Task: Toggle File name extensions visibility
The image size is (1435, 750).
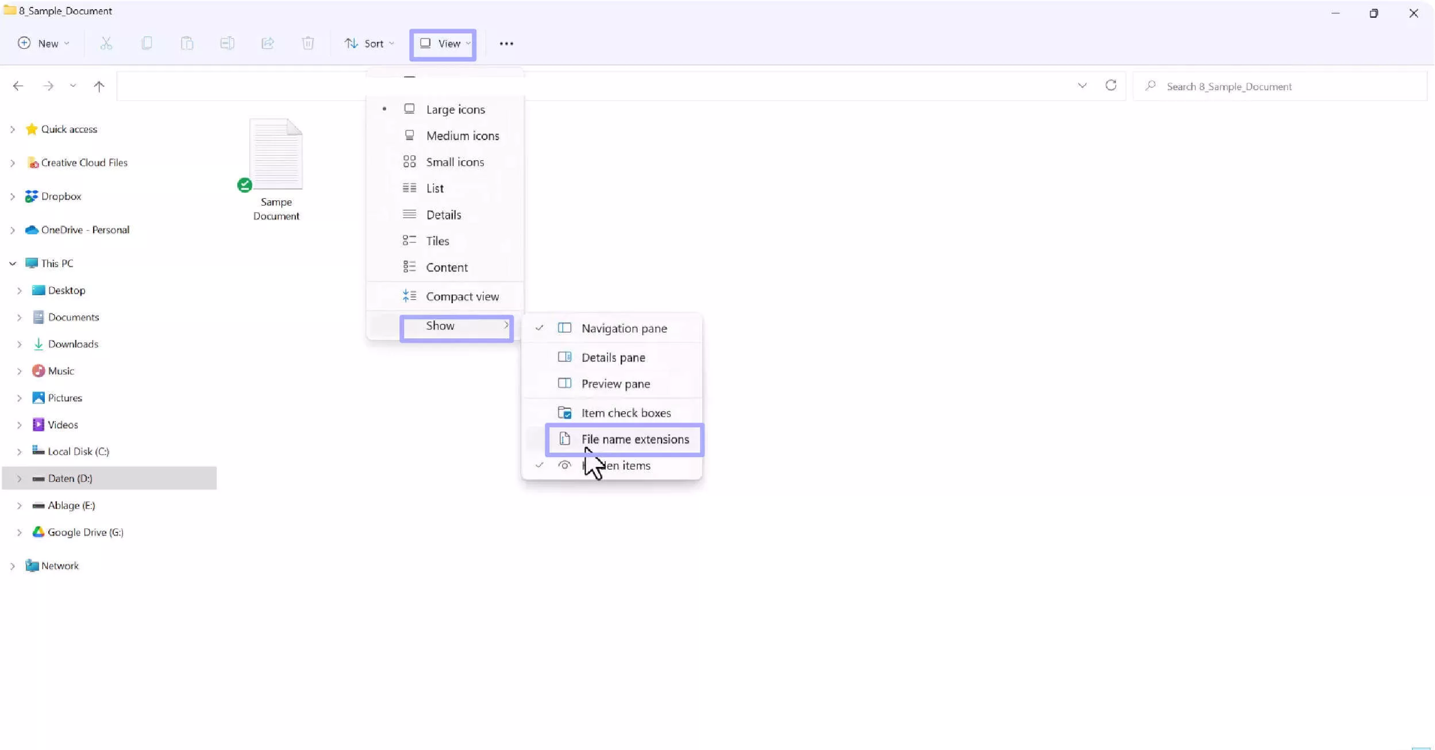Action: click(x=635, y=438)
